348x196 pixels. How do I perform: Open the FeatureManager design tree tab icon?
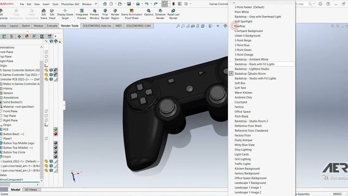4,36
